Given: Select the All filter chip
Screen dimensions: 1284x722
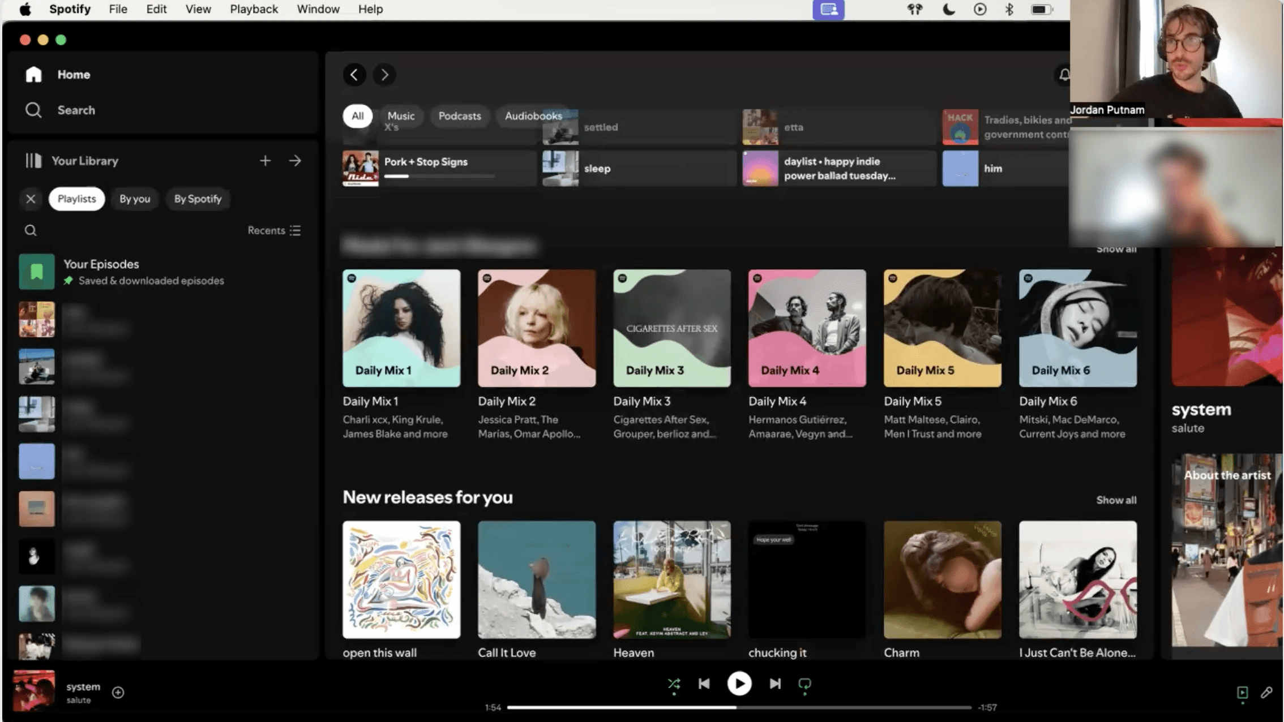Looking at the screenshot, I should [x=357, y=116].
